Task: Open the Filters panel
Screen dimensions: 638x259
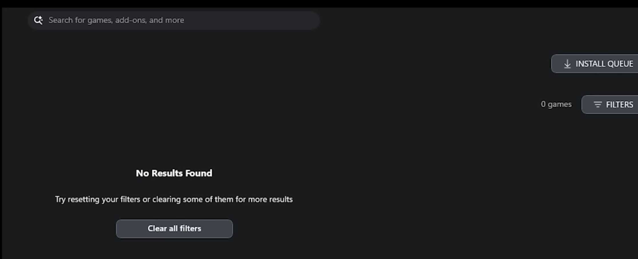Action: coord(610,105)
